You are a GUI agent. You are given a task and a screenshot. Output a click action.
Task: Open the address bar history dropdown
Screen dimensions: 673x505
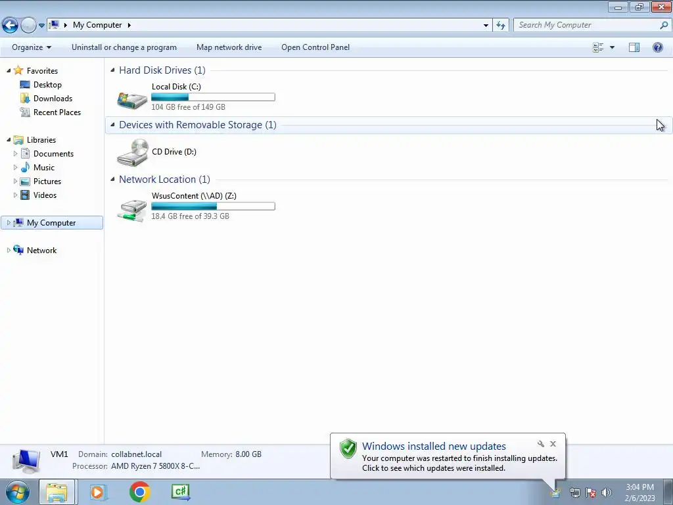pyautogui.click(x=486, y=26)
